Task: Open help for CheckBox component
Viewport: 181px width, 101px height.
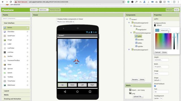Action: click(27, 32)
